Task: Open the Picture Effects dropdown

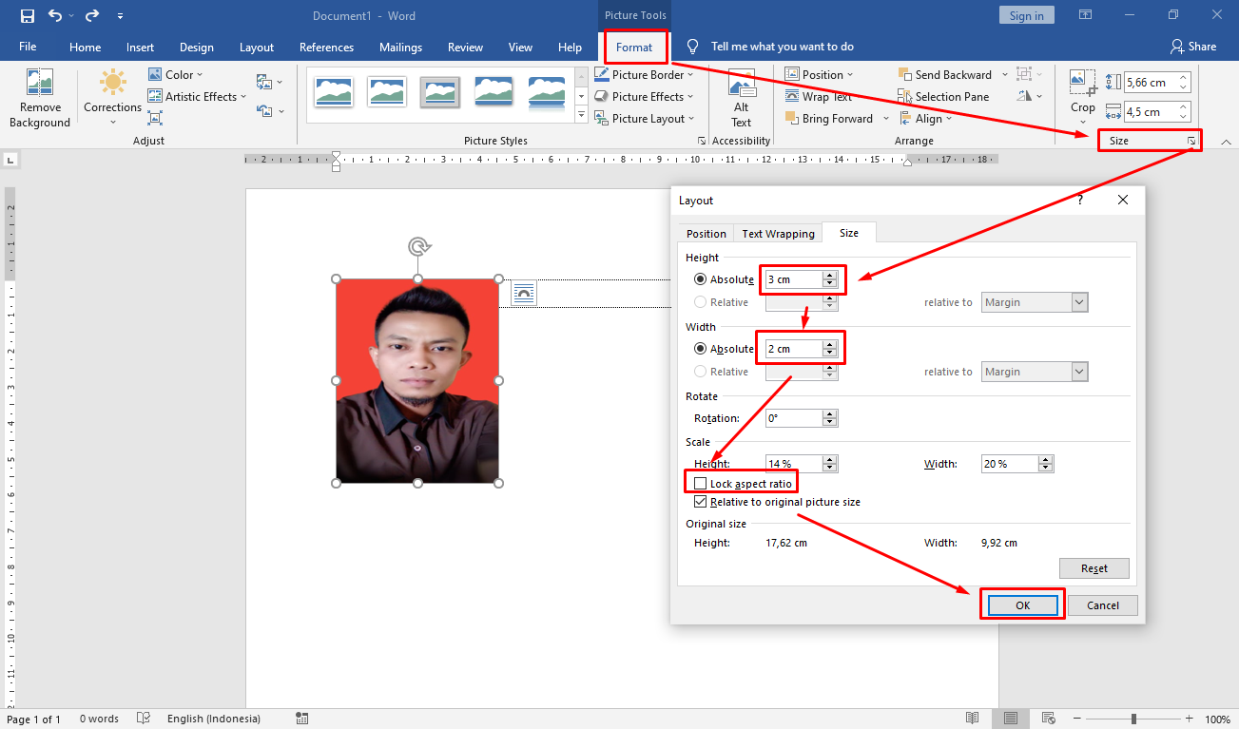Action: (644, 96)
